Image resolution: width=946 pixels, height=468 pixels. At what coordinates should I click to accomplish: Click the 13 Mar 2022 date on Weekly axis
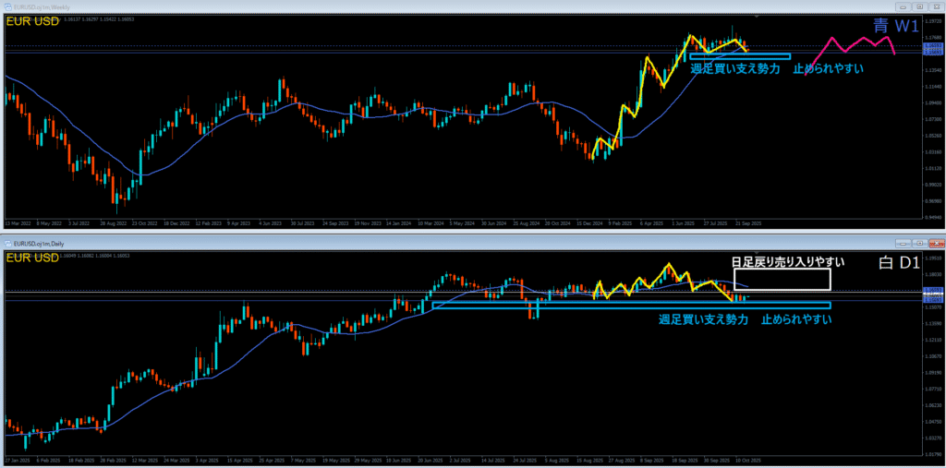coord(17,222)
